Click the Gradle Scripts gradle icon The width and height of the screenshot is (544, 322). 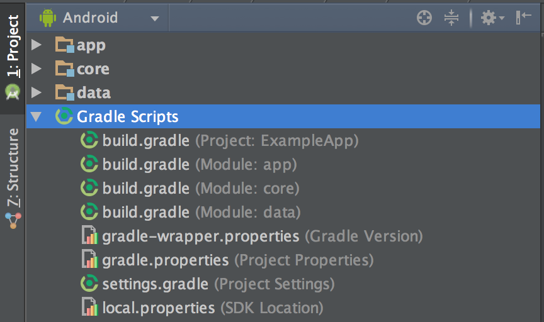point(64,116)
